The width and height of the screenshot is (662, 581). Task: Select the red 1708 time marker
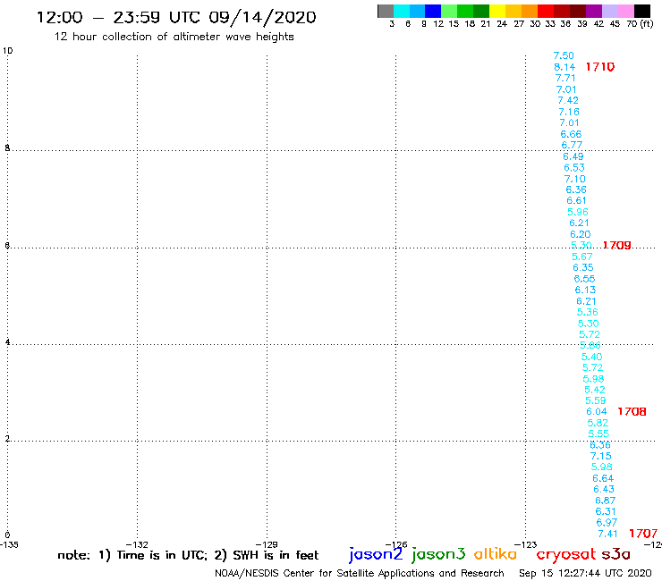632,411
